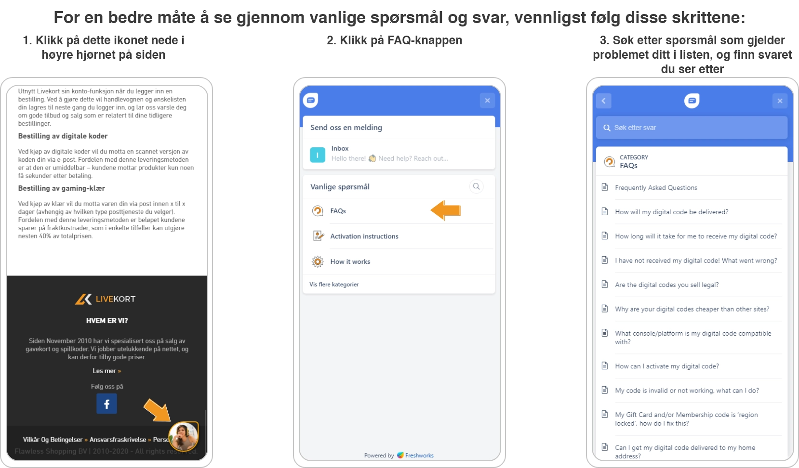This screenshot has width=799, height=468.
Task: Click the Activation instructions pencil icon
Action: [318, 236]
